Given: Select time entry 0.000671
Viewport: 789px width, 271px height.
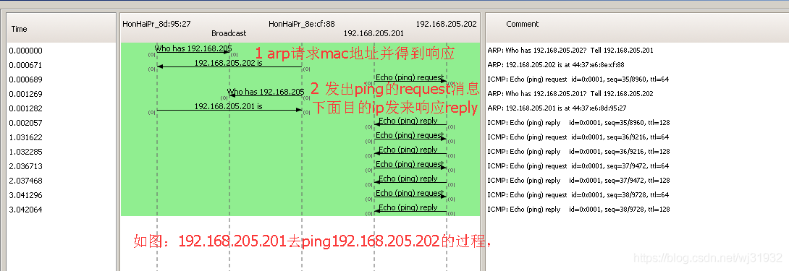Looking at the screenshot, I should [25, 65].
